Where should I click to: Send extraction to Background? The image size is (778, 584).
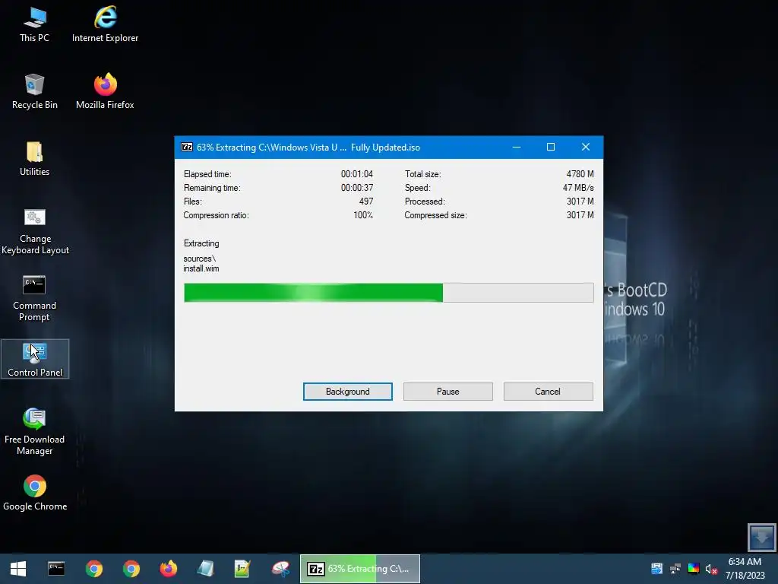348,392
